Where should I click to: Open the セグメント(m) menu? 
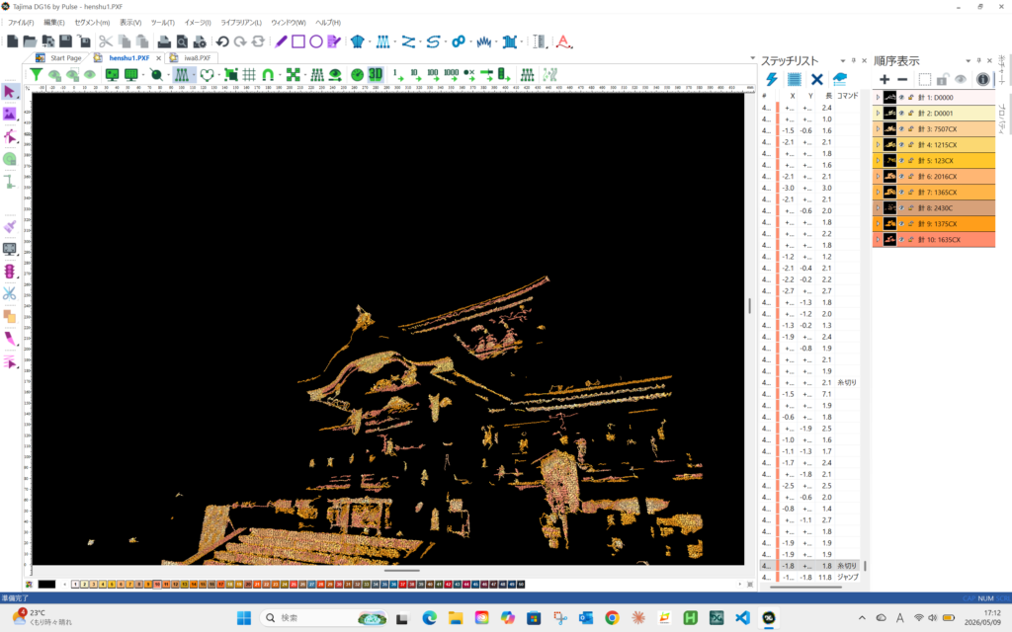click(92, 23)
